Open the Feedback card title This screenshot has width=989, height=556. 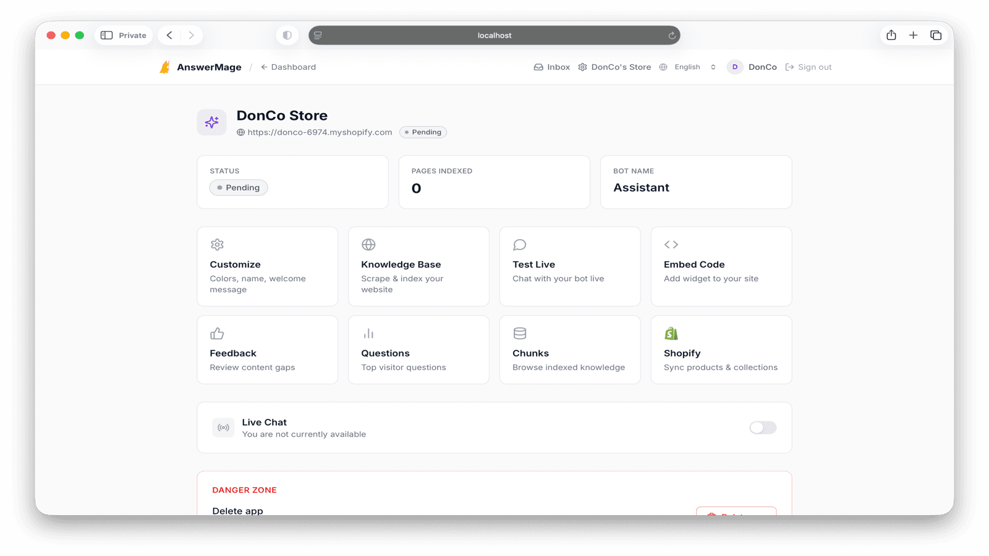(x=233, y=353)
